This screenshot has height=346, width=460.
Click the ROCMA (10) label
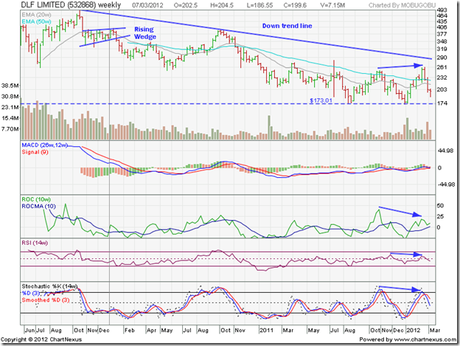point(39,207)
